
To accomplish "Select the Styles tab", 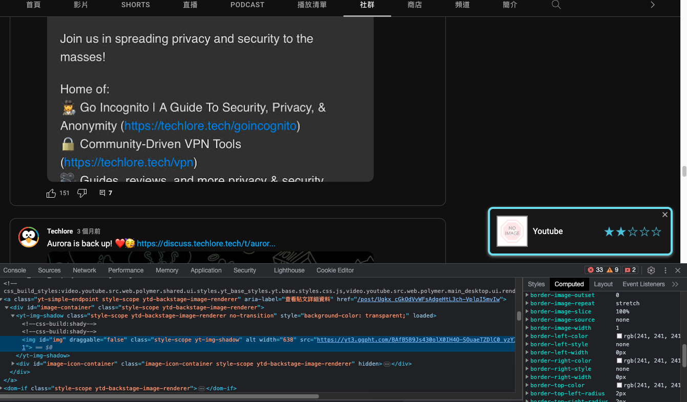I will (x=536, y=284).
